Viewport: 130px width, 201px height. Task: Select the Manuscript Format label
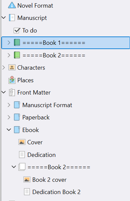47,105
